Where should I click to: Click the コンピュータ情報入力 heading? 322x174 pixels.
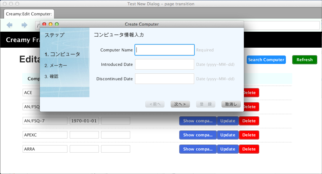(119, 35)
